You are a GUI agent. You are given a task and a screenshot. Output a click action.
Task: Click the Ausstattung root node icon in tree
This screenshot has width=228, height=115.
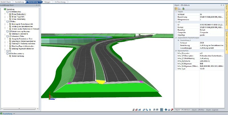tap(4, 9)
